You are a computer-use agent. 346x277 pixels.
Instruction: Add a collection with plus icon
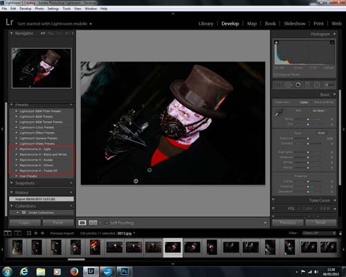click(71, 206)
